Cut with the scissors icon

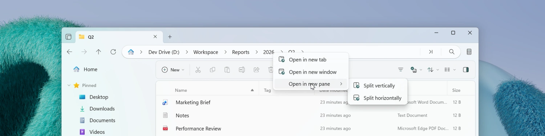click(x=198, y=70)
